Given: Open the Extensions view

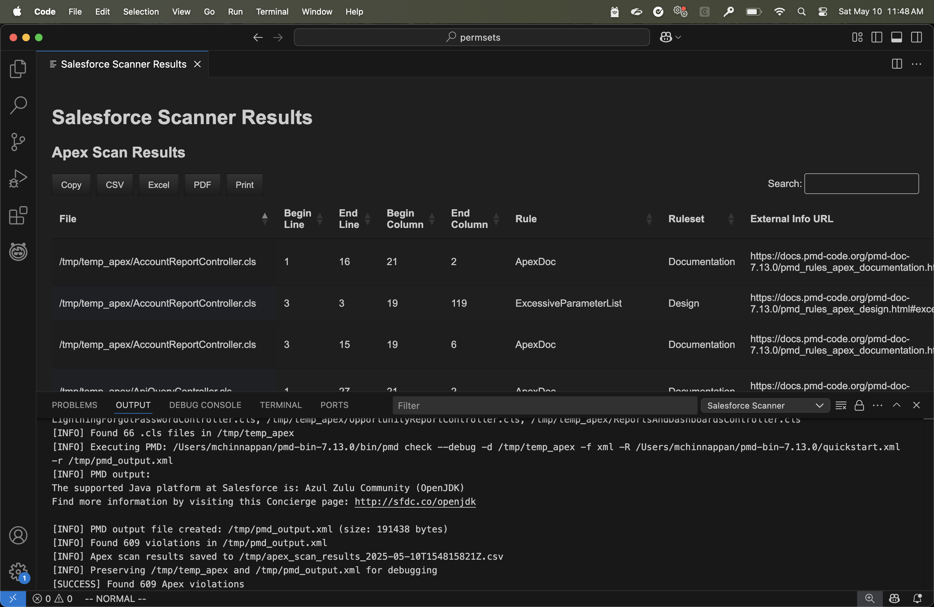Looking at the screenshot, I should pyautogui.click(x=18, y=215).
